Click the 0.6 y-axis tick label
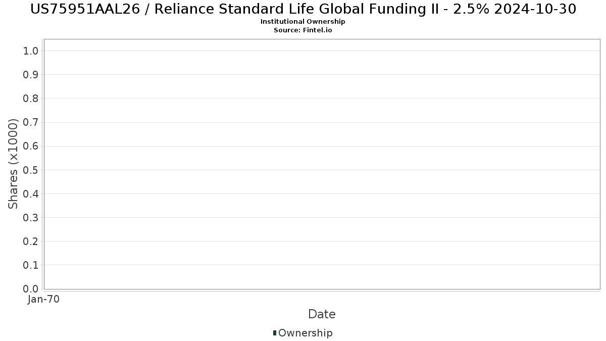 31,146
